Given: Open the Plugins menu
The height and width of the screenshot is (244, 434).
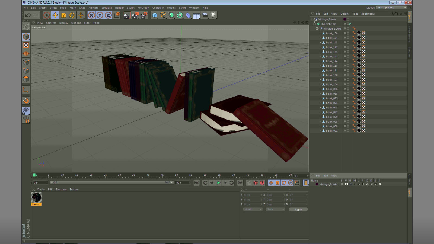Looking at the screenshot, I should click(x=171, y=8).
